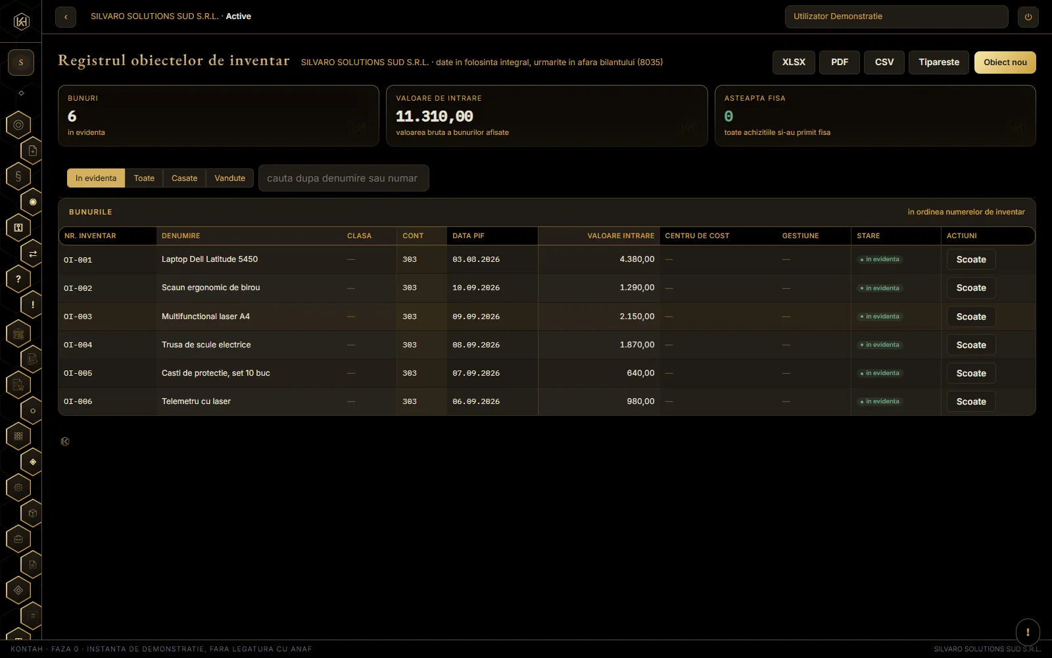Click Scoate for Laptop Dell Latitude 5450

pos(971,259)
